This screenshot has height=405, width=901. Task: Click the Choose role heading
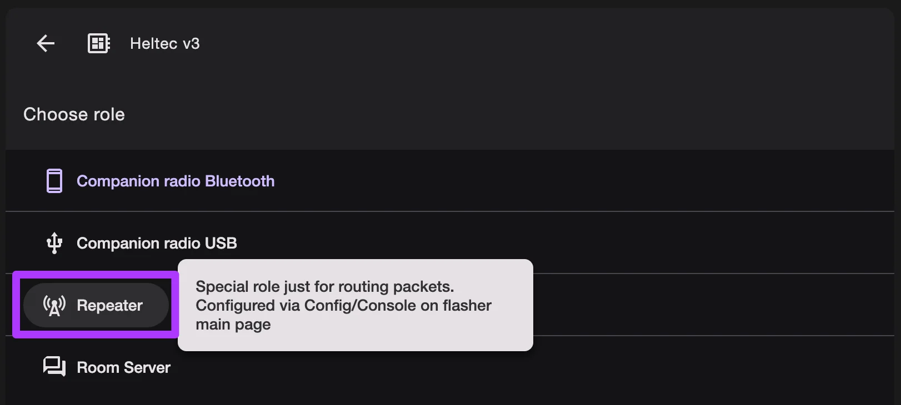(74, 114)
